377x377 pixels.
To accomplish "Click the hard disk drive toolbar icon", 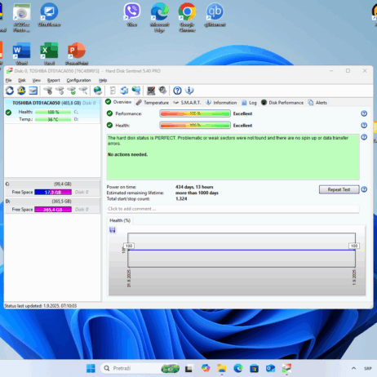I will click(x=33, y=91).
